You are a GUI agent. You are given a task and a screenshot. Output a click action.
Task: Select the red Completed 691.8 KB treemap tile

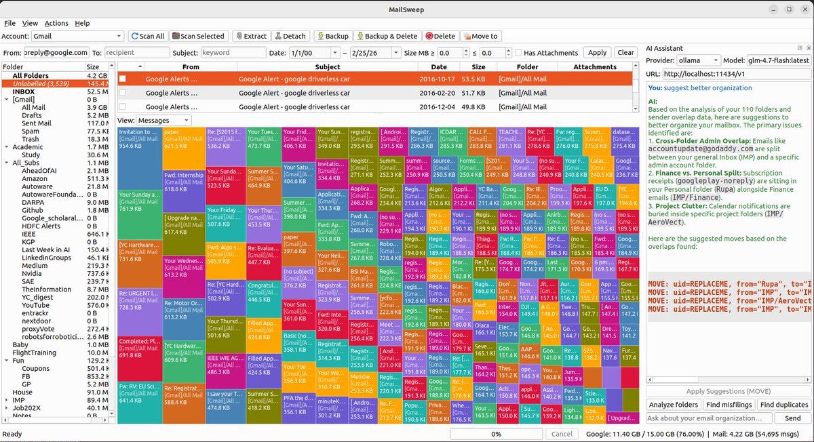pyautogui.click(x=140, y=357)
